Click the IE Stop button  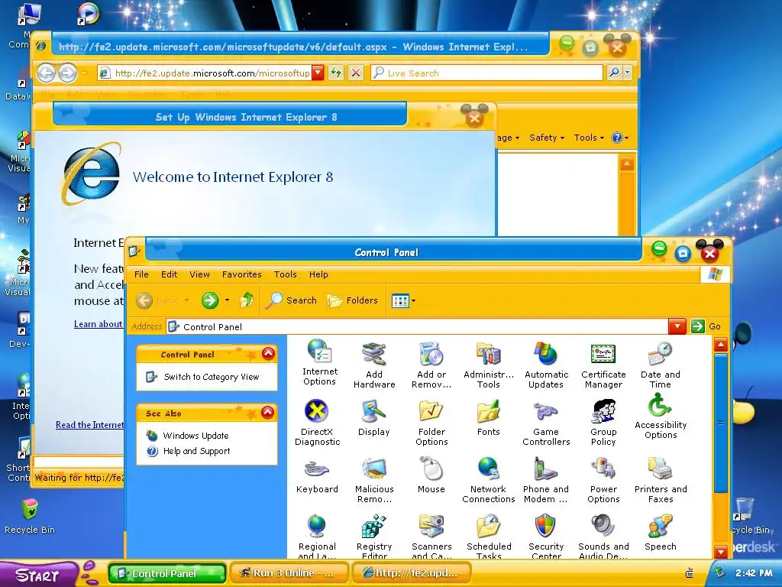tap(355, 73)
